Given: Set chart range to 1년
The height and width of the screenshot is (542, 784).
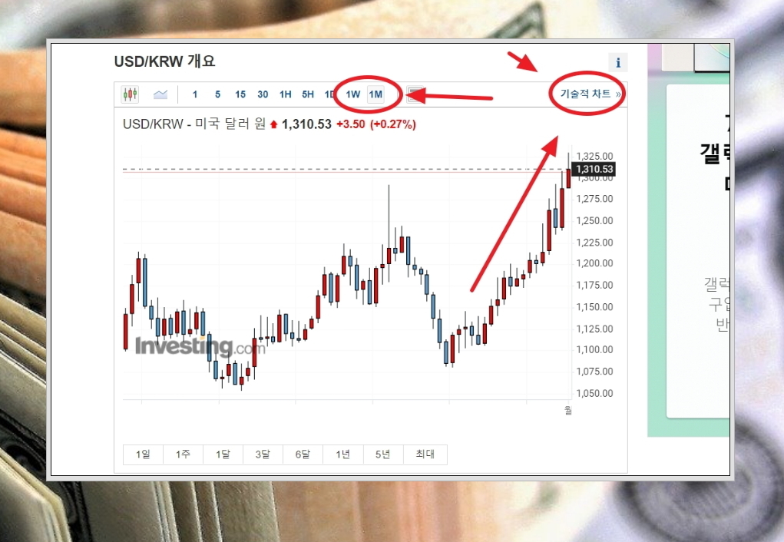Looking at the screenshot, I should pos(343,454).
